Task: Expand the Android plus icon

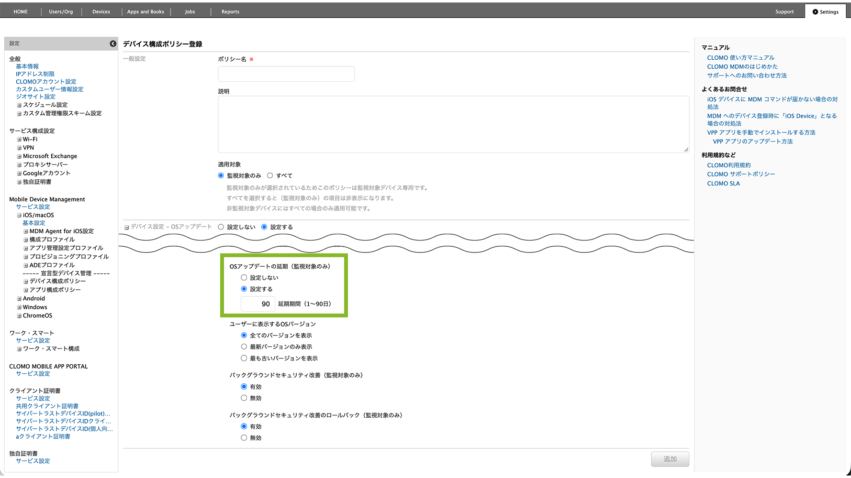Action: point(19,299)
